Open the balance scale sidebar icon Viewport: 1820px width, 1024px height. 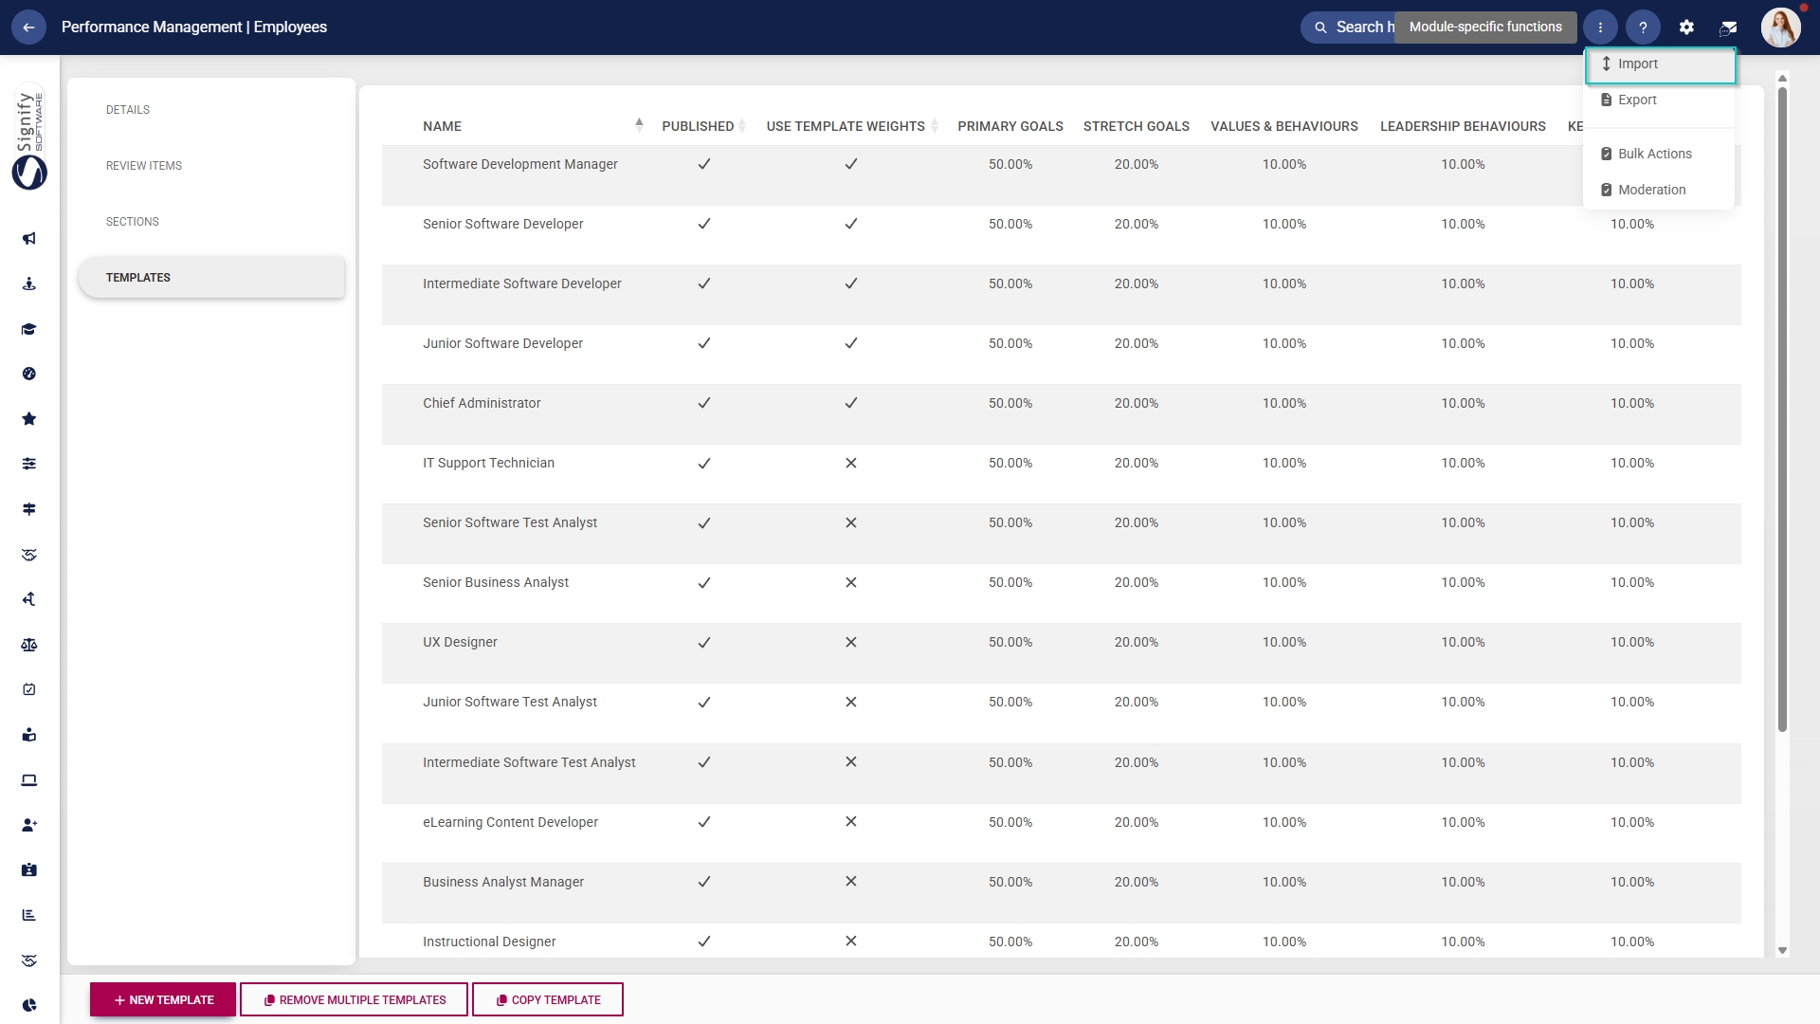tap(29, 645)
